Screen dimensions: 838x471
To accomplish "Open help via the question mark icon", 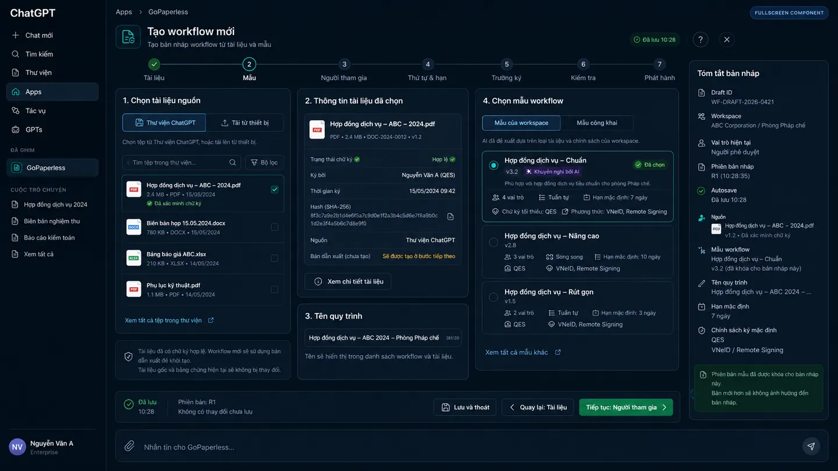I will pos(701,40).
